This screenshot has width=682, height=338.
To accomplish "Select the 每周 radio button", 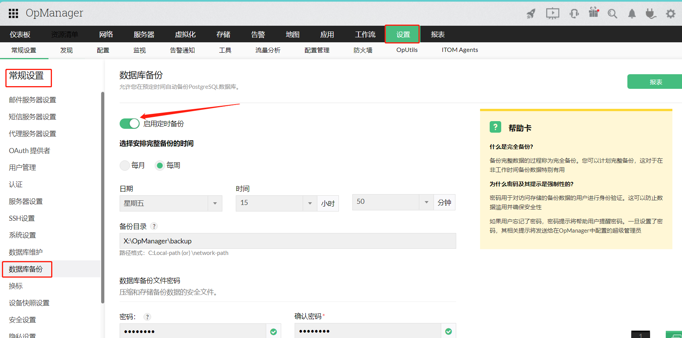I will click(x=160, y=165).
